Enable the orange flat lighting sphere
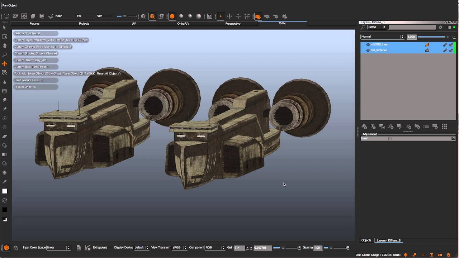This screenshot has width=459, height=258. click(x=172, y=16)
